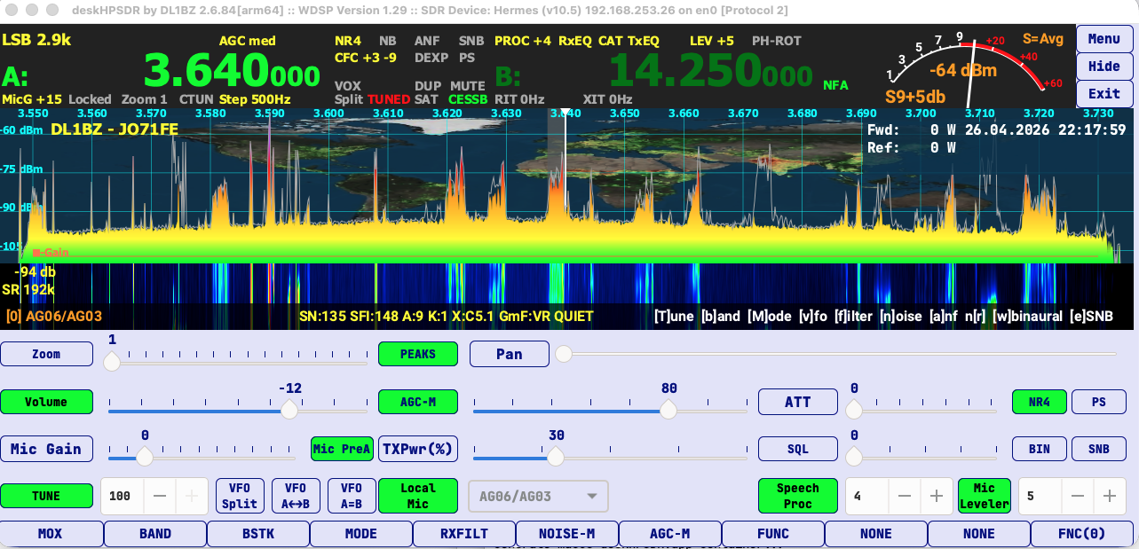The image size is (1139, 549).
Task: Toggle the NR4 noise reduction button
Action: click(x=1039, y=402)
